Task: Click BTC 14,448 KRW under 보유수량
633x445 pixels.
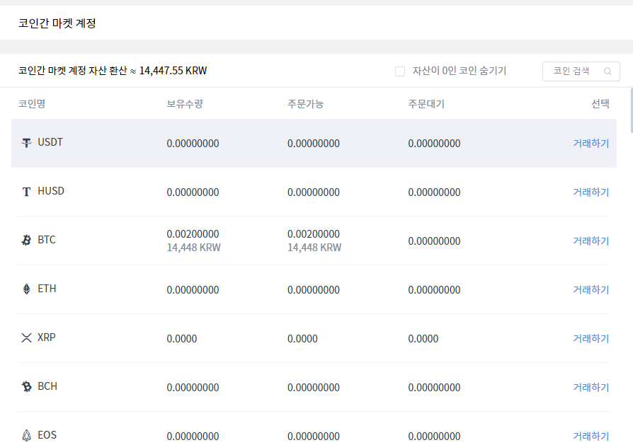Action: coord(194,248)
